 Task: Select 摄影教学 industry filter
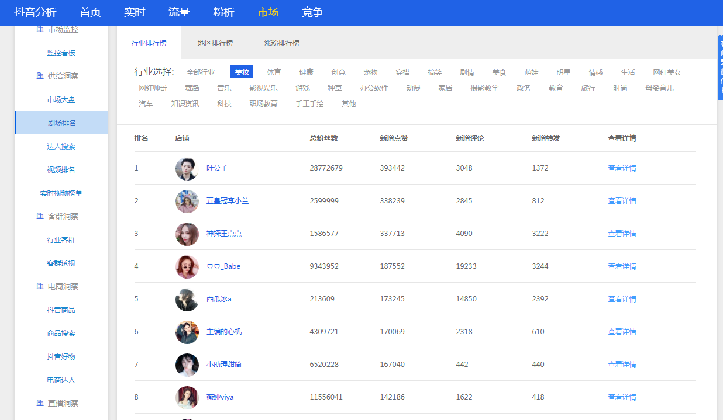coord(484,88)
